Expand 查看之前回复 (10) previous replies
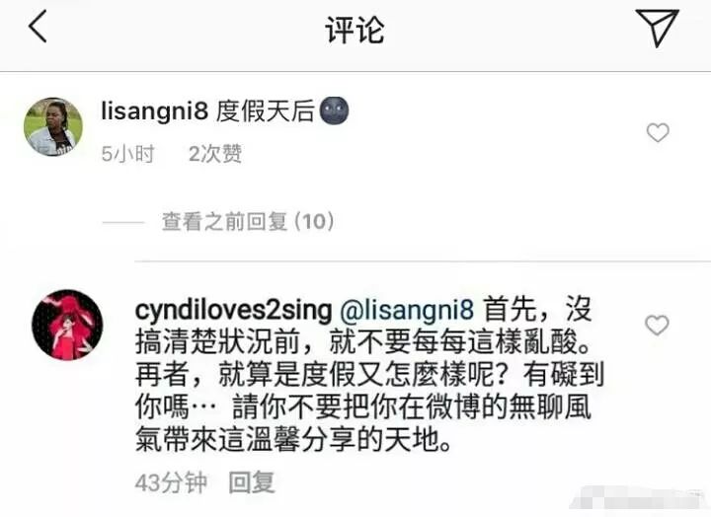711x517 pixels. click(x=248, y=222)
